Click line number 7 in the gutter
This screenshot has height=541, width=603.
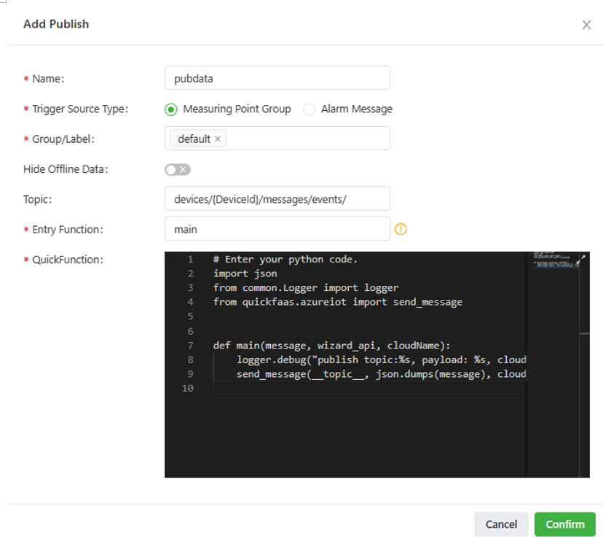pyautogui.click(x=190, y=345)
